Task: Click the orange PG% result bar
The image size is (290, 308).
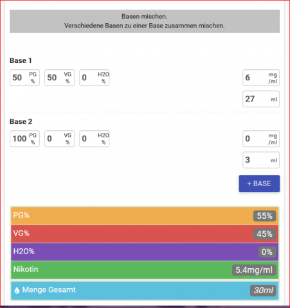Action: click(145, 216)
